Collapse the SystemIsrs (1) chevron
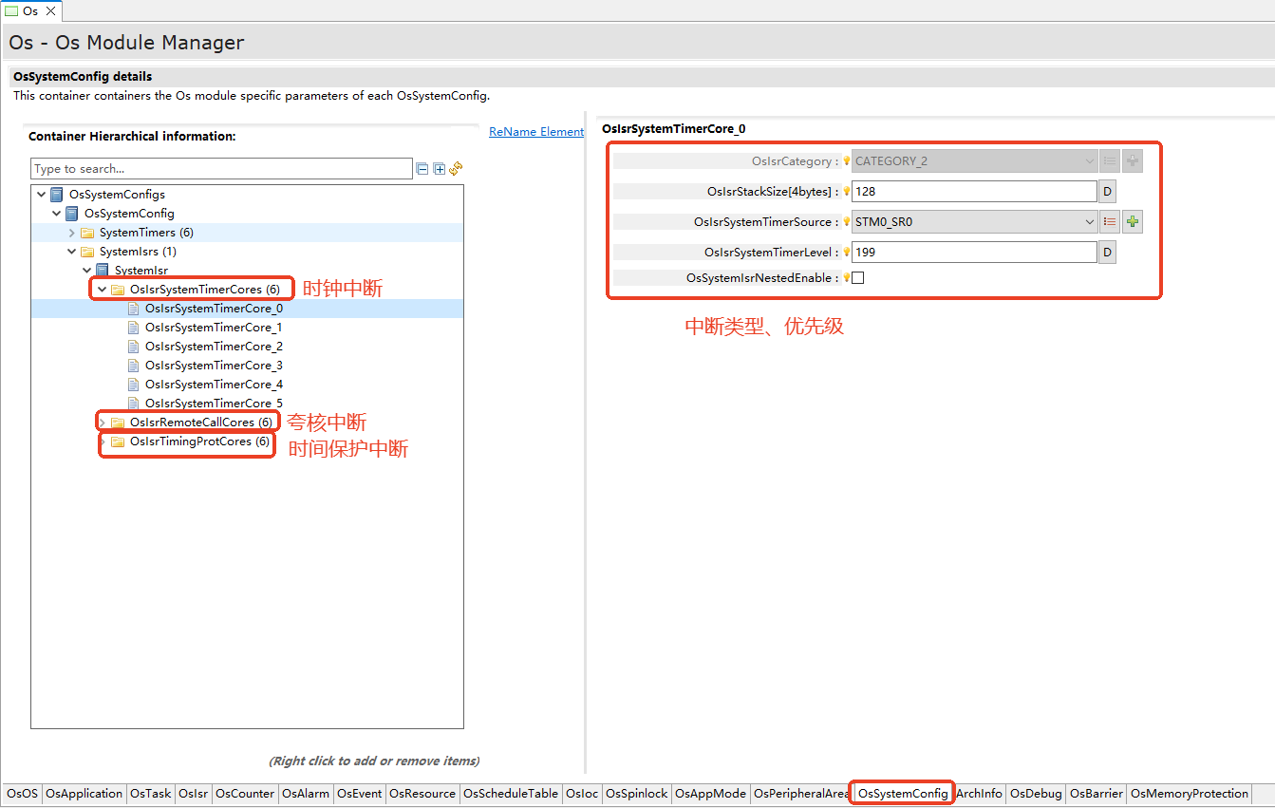The image size is (1275, 808). click(72, 252)
